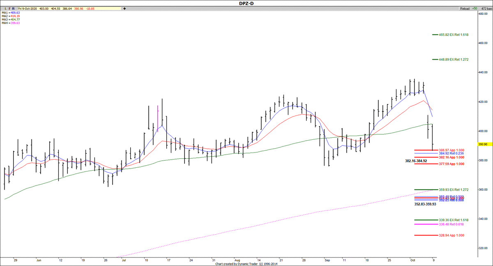Click the R button in chart header
Viewport: 493px width, 266px height.
coord(13,8)
